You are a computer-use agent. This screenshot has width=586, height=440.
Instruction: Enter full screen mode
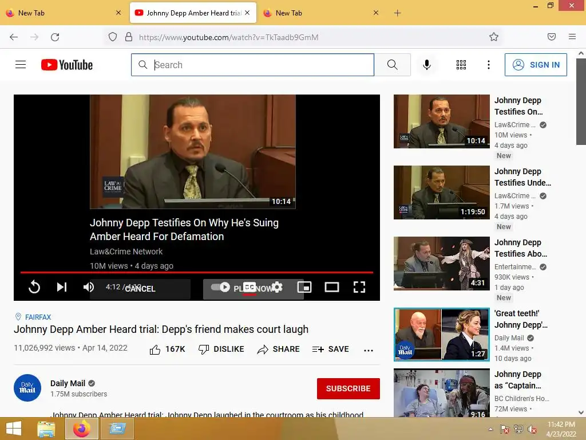click(x=359, y=287)
